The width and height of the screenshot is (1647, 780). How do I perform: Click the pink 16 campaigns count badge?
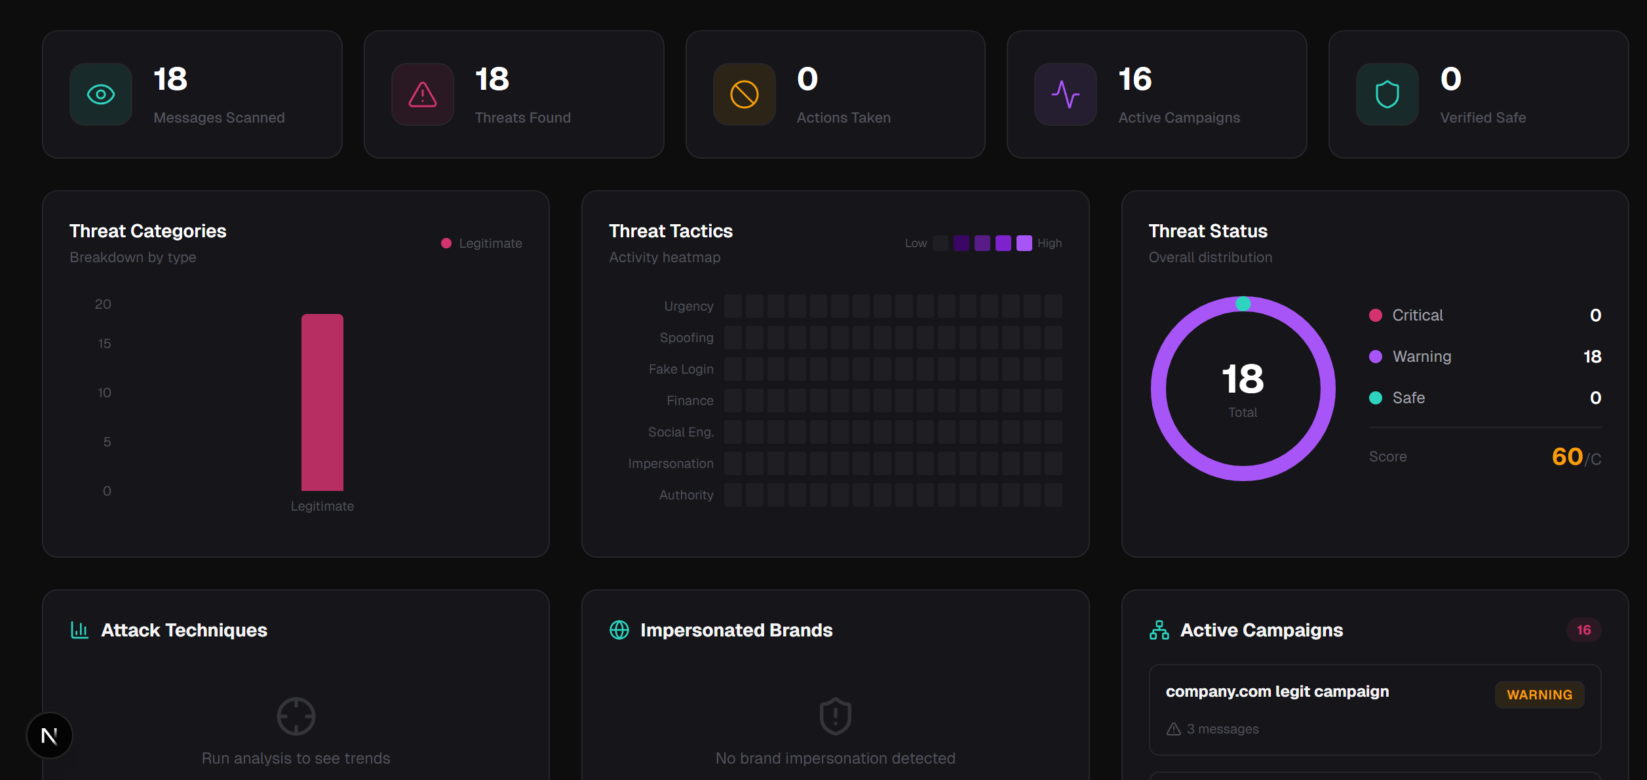1583,630
